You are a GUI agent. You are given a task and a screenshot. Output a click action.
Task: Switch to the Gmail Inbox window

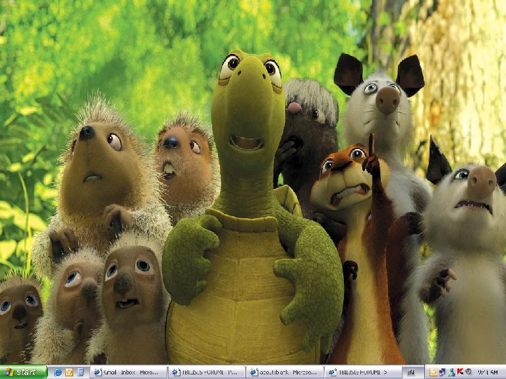pos(128,372)
